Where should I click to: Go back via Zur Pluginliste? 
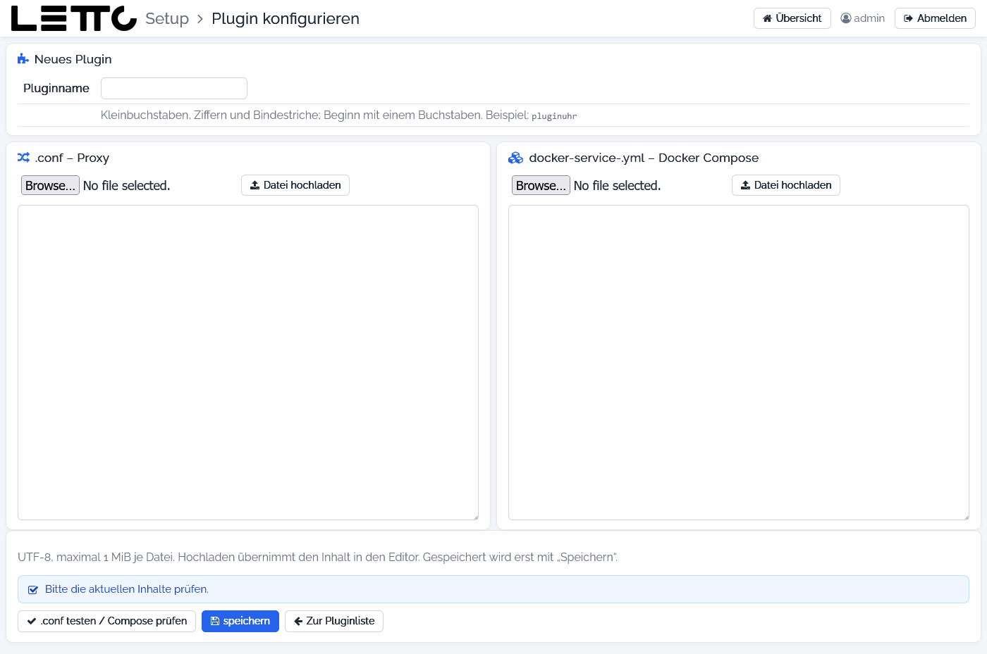pos(334,621)
